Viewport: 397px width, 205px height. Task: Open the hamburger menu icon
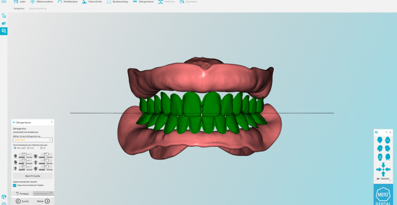4,2
